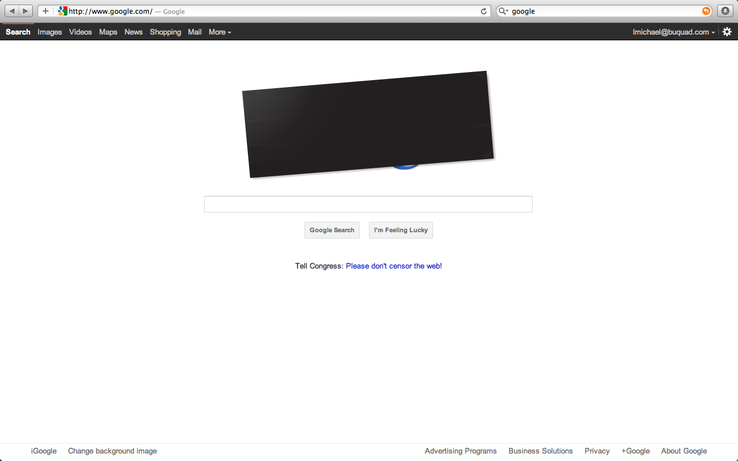This screenshot has height=461, width=738.
Task: Reload the page with the refresh icon
Action: click(484, 11)
